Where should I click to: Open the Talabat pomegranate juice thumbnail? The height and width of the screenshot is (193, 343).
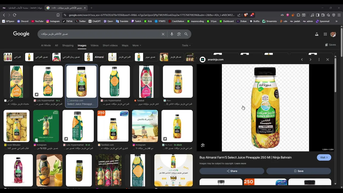pyautogui.click(x=146, y=82)
